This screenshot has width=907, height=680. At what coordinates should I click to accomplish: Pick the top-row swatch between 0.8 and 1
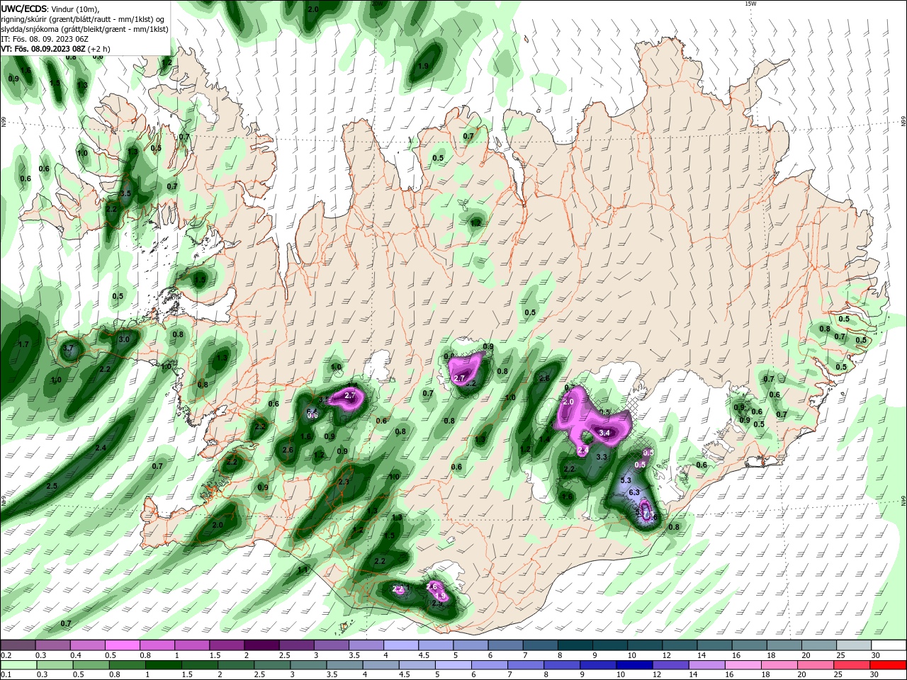(x=157, y=645)
